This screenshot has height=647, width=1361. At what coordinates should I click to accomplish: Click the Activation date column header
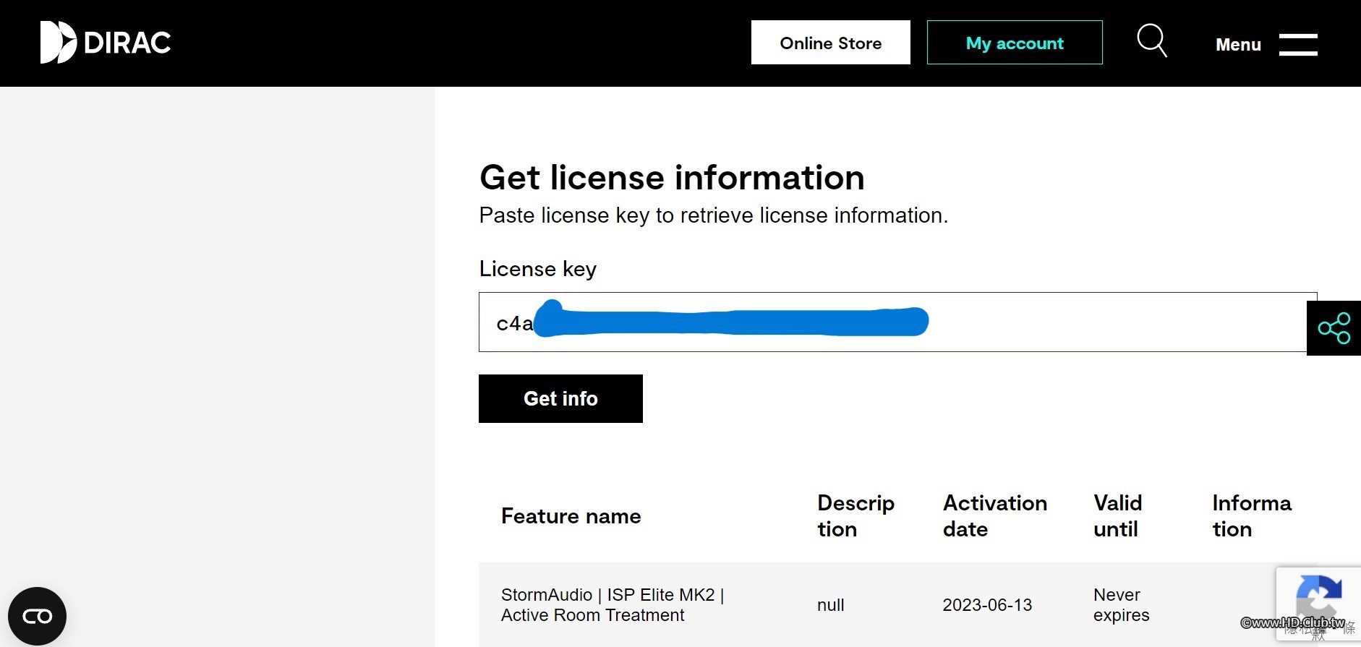(994, 516)
